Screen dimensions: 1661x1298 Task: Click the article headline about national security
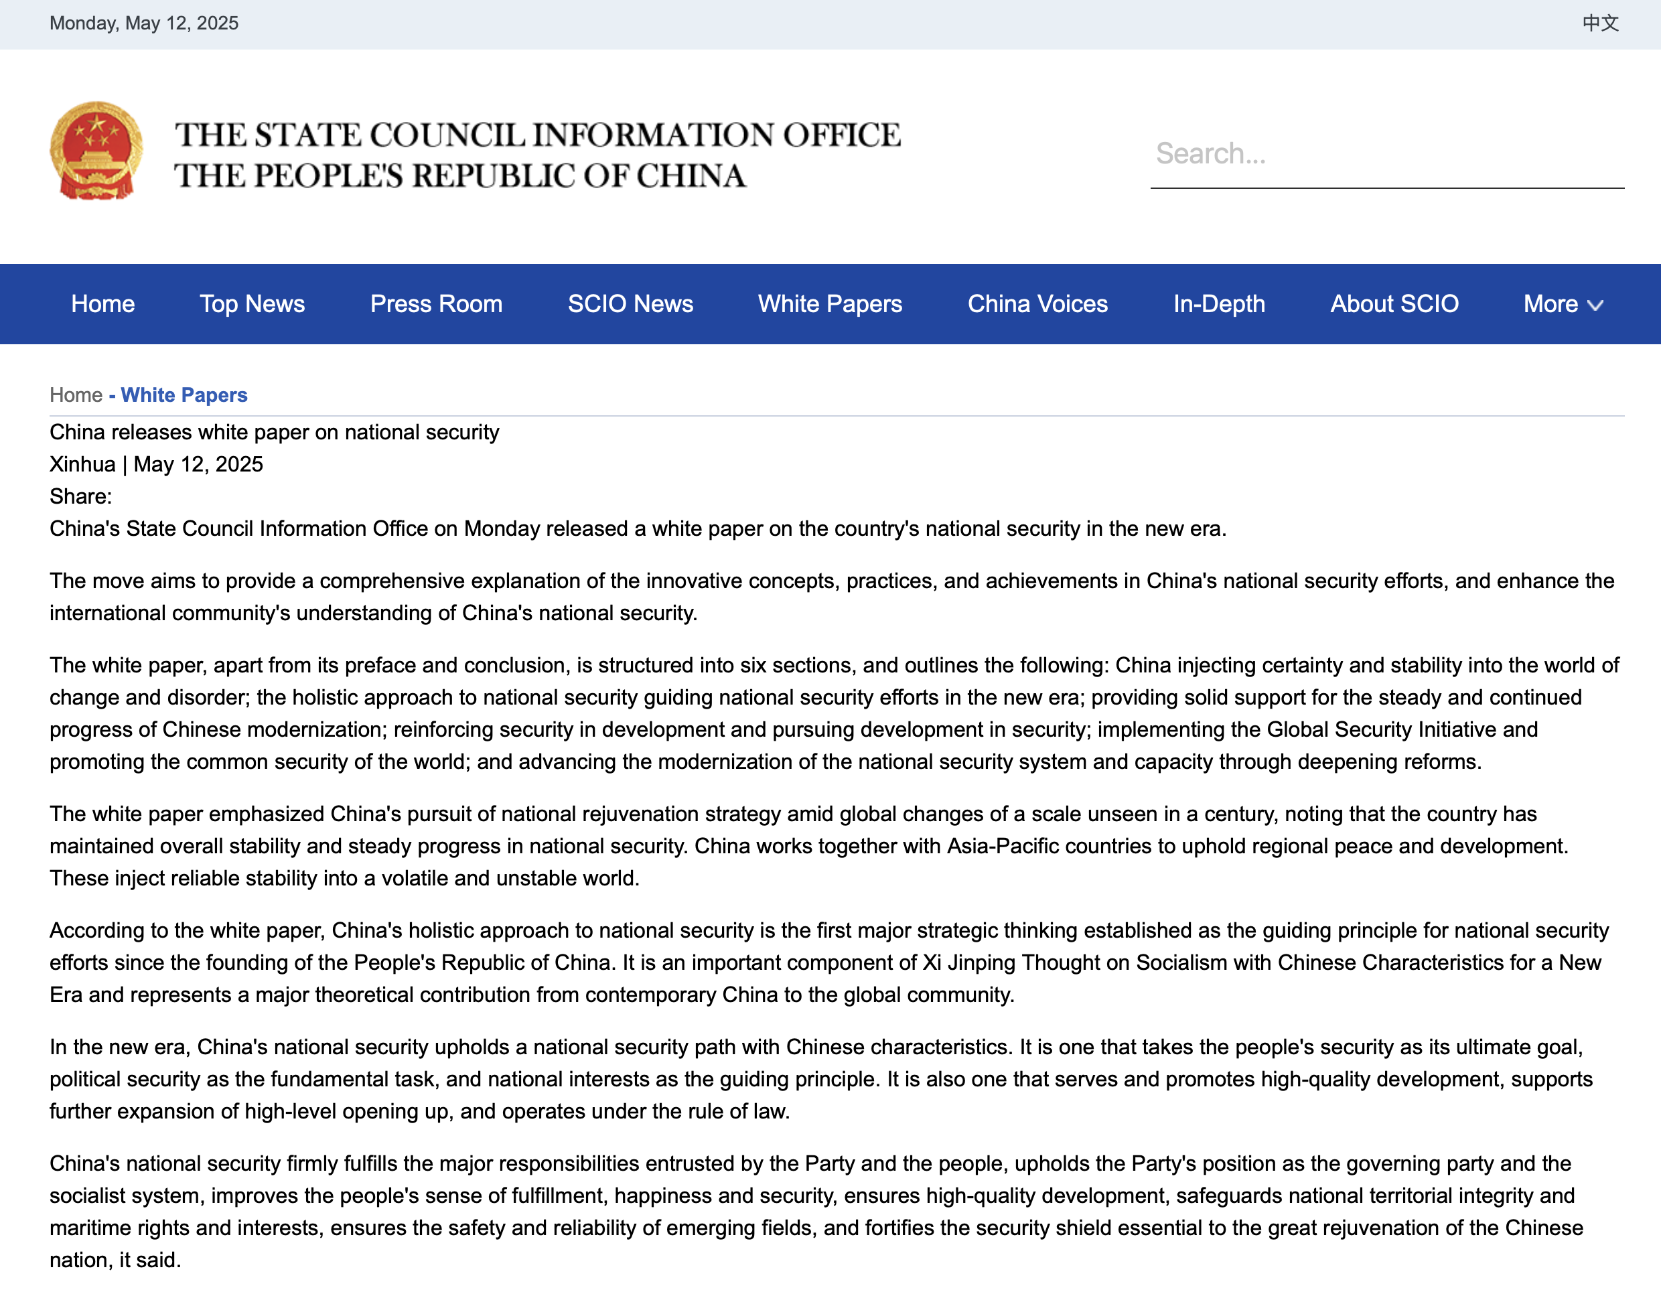click(274, 432)
